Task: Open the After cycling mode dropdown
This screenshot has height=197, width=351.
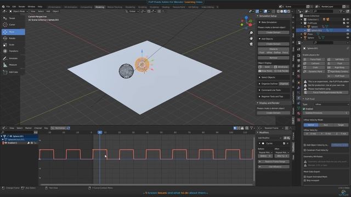Action: coord(281,153)
